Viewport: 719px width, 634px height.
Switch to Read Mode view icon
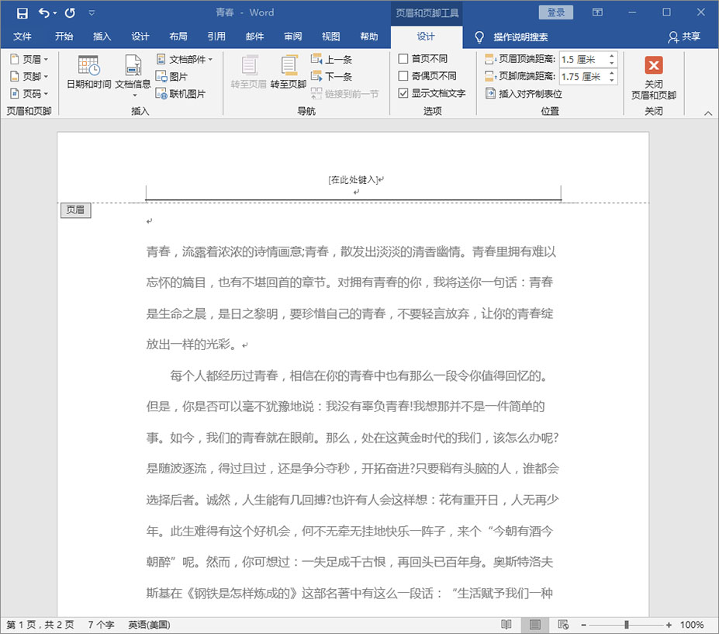coord(506,625)
